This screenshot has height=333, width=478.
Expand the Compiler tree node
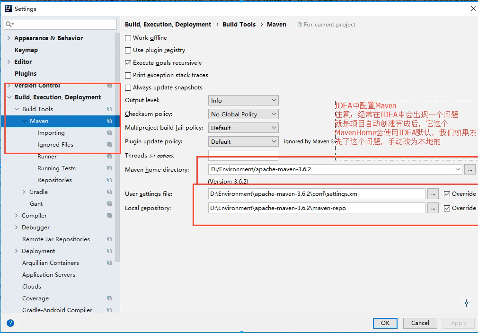[17, 215]
